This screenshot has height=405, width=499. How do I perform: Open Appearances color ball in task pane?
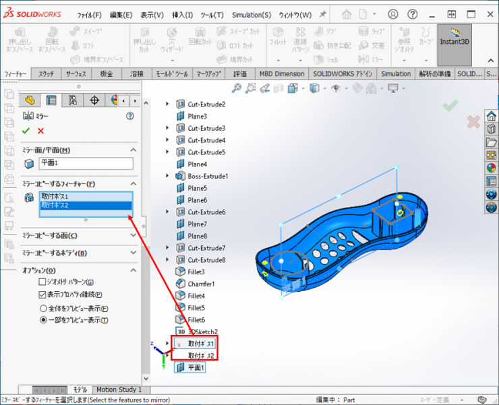(491, 168)
